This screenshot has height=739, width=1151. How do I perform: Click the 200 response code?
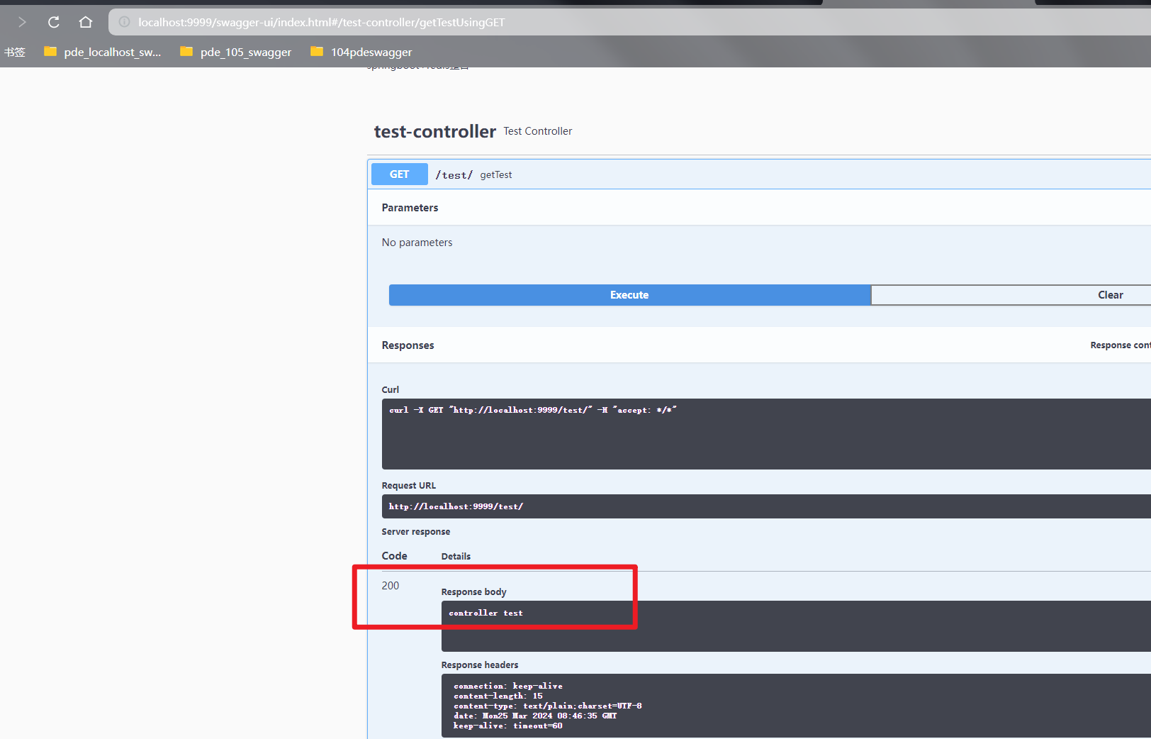391,586
